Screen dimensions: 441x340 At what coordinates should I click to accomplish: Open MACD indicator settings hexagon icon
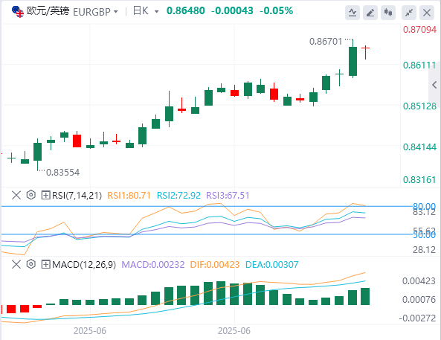31,264
